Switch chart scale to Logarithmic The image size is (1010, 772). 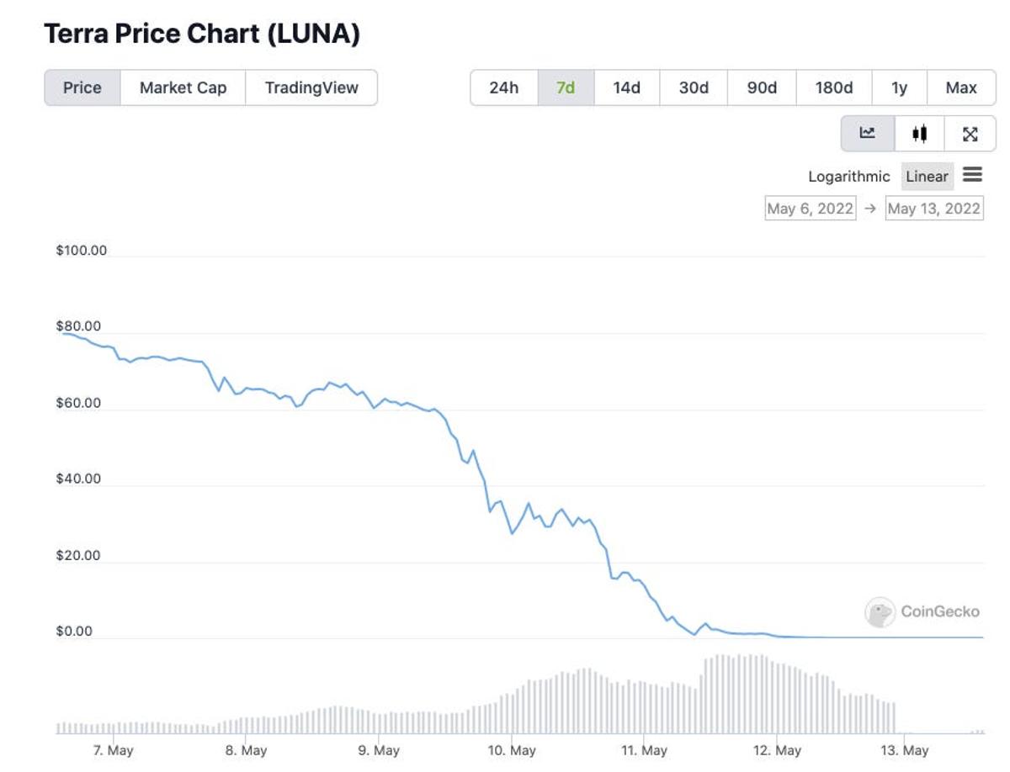[x=850, y=176]
